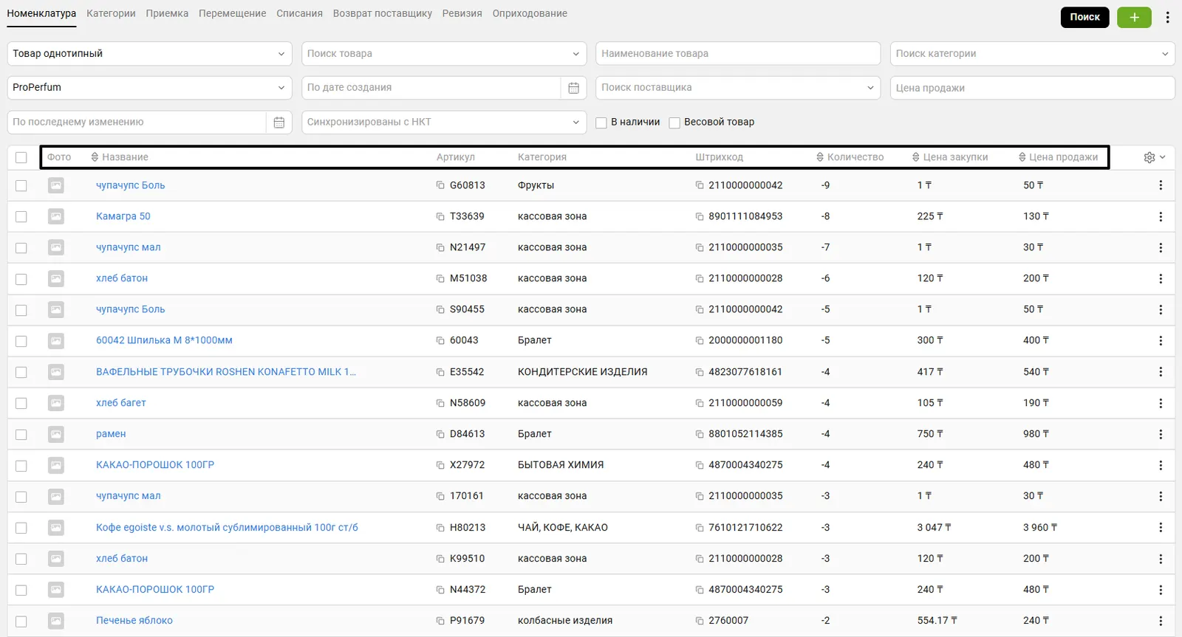Open row actions for Камагра 50
The image size is (1182, 637).
click(x=1160, y=216)
